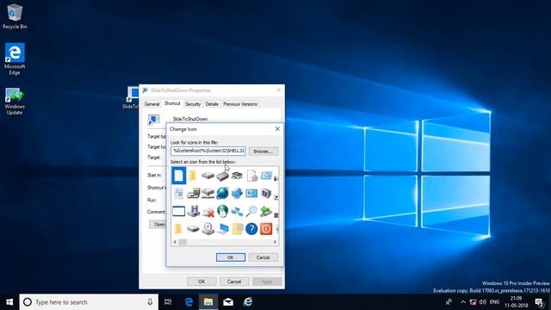Screen dimensions: 551x310
Task: Click the Browse... button
Action: tap(263, 152)
